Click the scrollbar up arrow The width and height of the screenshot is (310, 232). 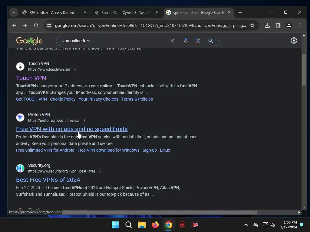pyautogui.click(x=304, y=36)
